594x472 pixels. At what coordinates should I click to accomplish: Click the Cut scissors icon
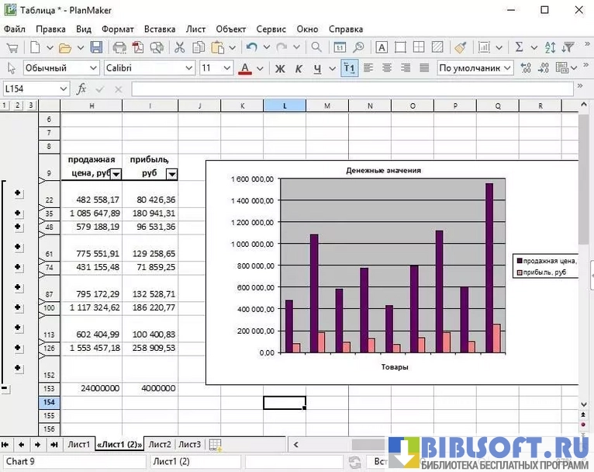pyautogui.click(x=180, y=47)
